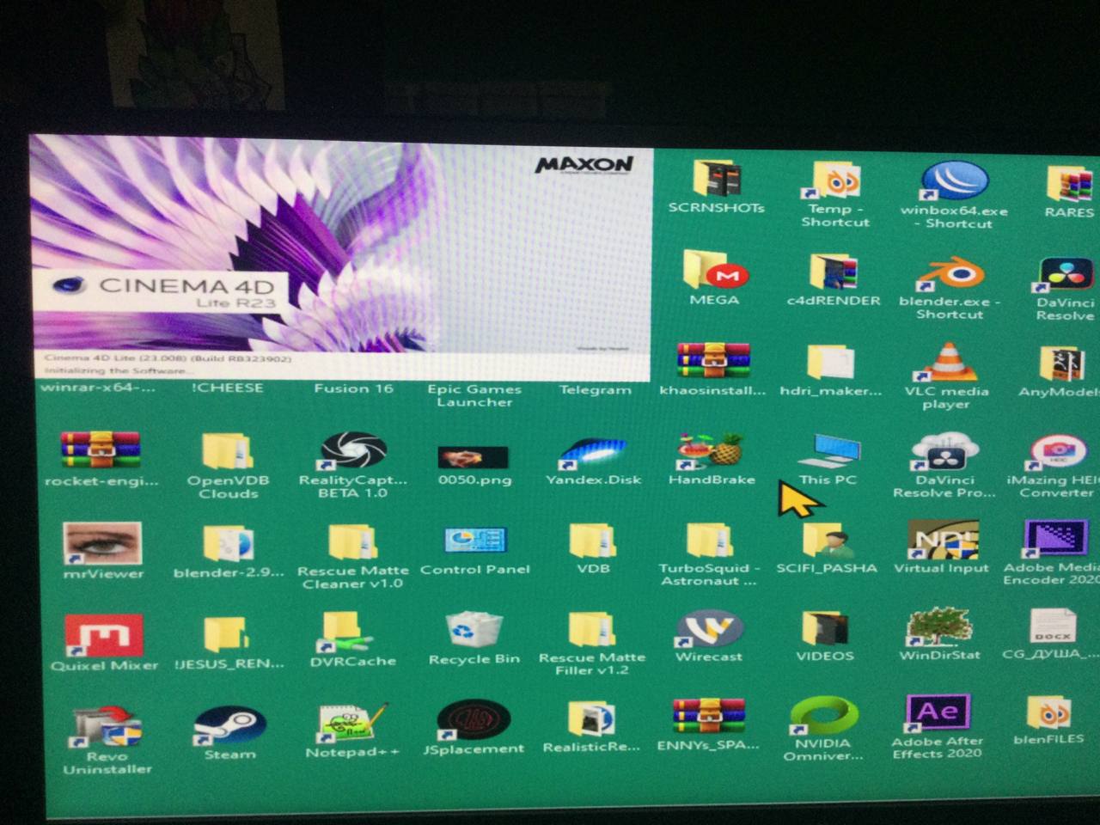The height and width of the screenshot is (825, 1100).
Task: Launch Adobe After Effects 2020
Action: click(x=938, y=713)
